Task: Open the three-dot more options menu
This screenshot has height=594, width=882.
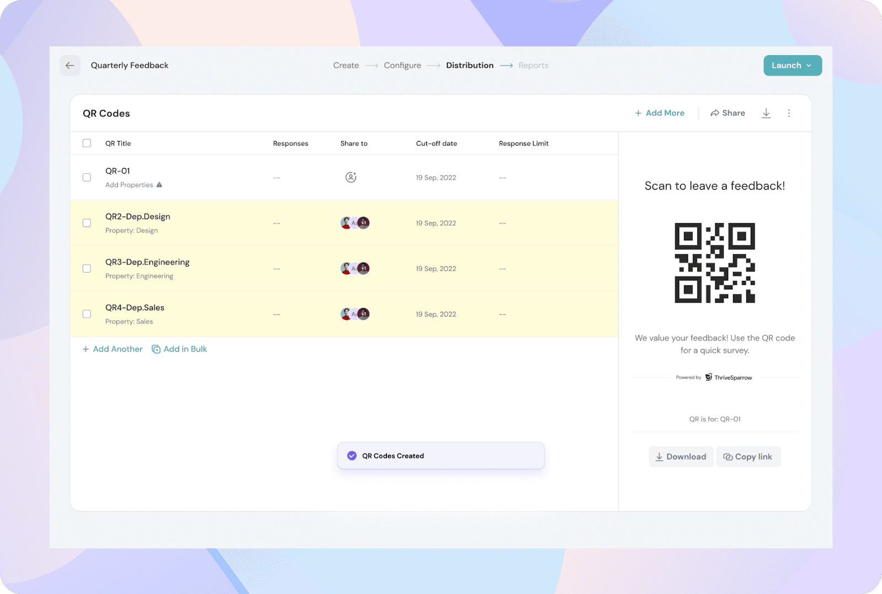Action: coord(789,113)
